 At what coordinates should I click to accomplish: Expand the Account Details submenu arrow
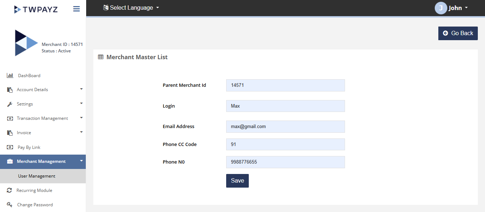pyautogui.click(x=81, y=89)
